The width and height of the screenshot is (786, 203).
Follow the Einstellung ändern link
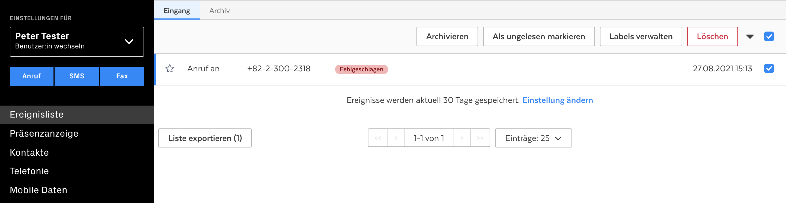tap(557, 100)
